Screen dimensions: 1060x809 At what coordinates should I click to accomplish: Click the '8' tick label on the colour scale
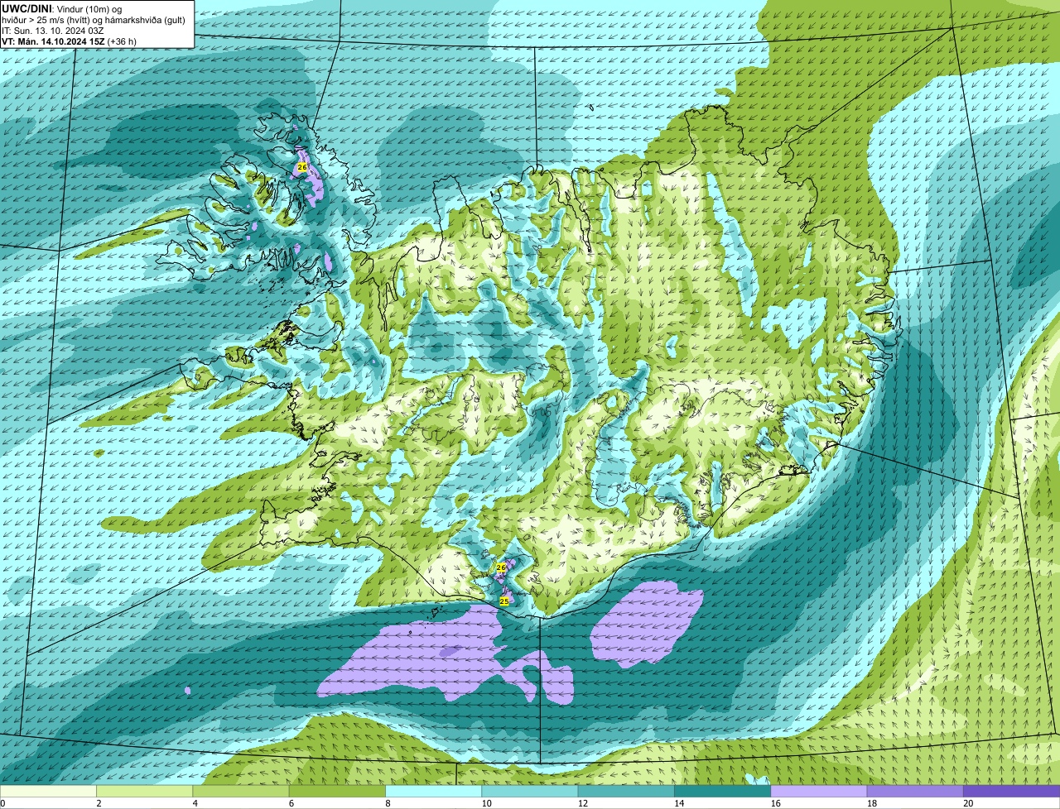[x=388, y=803]
